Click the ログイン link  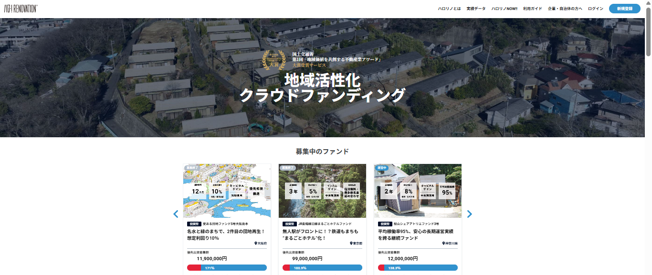tap(596, 9)
